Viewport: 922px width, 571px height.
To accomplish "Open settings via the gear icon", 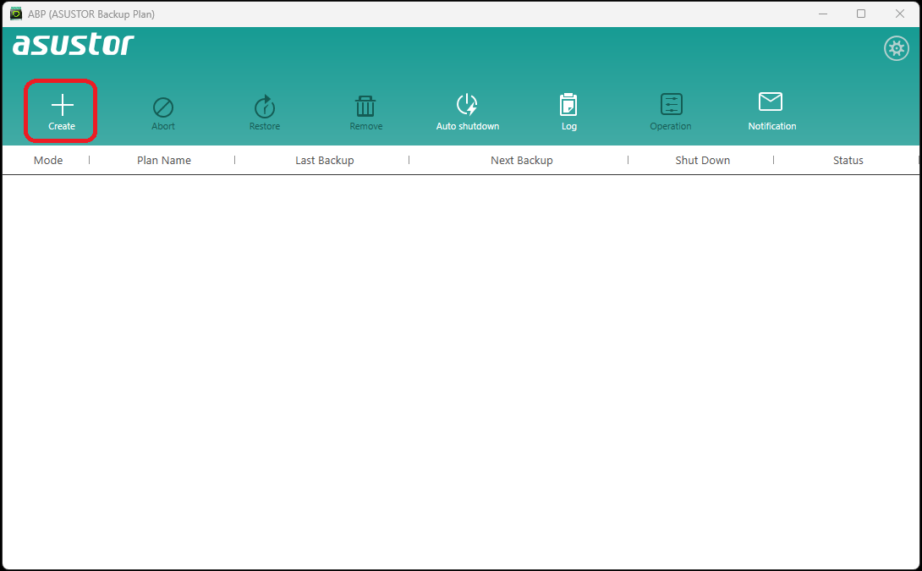I will point(896,48).
